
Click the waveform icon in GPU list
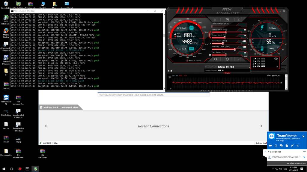(276, 59)
